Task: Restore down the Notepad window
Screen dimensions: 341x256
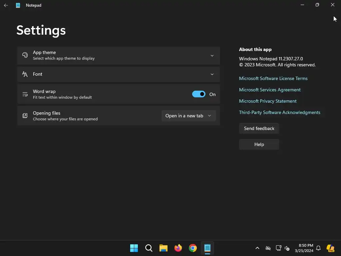Action: pos(317,5)
